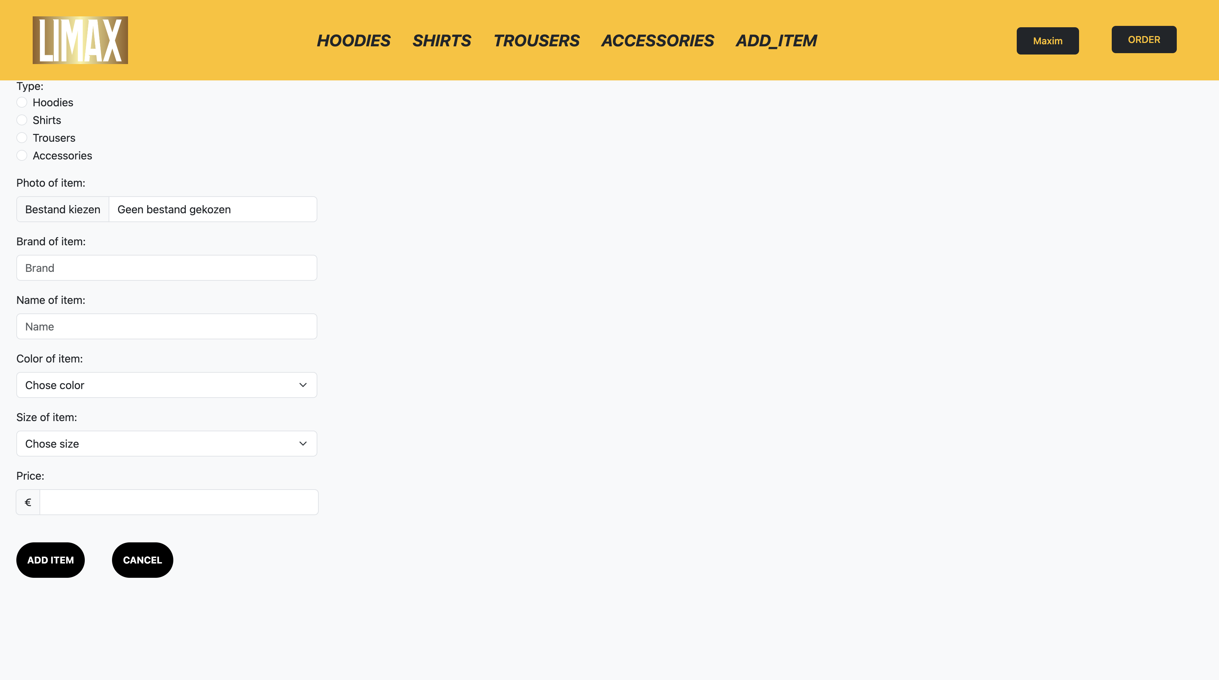Go to the HOODIES menu page

click(353, 41)
